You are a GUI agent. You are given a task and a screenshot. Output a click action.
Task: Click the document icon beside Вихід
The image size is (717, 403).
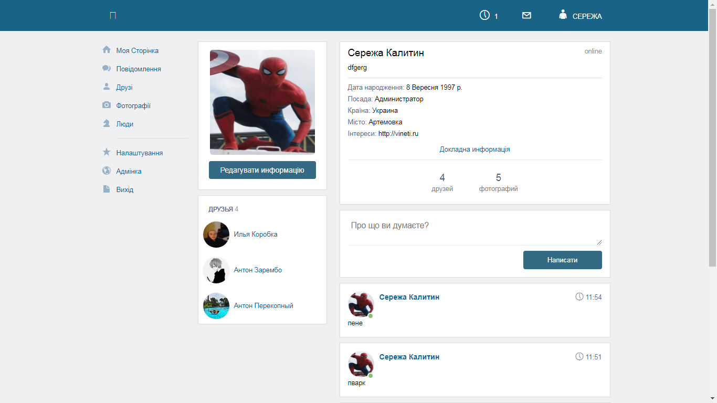pos(107,189)
